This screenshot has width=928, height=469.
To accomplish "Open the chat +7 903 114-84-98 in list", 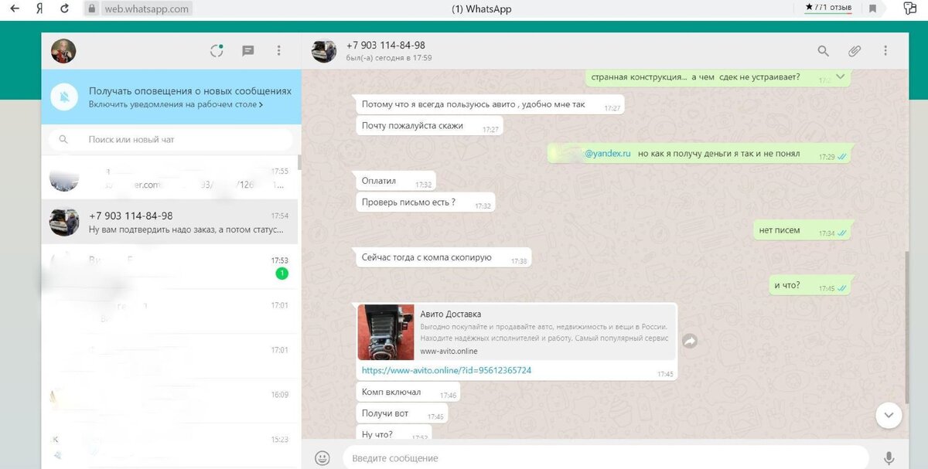I will click(x=170, y=223).
